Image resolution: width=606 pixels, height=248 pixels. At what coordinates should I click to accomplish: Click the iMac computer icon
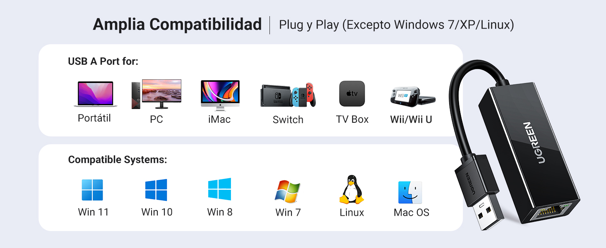click(x=220, y=95)
